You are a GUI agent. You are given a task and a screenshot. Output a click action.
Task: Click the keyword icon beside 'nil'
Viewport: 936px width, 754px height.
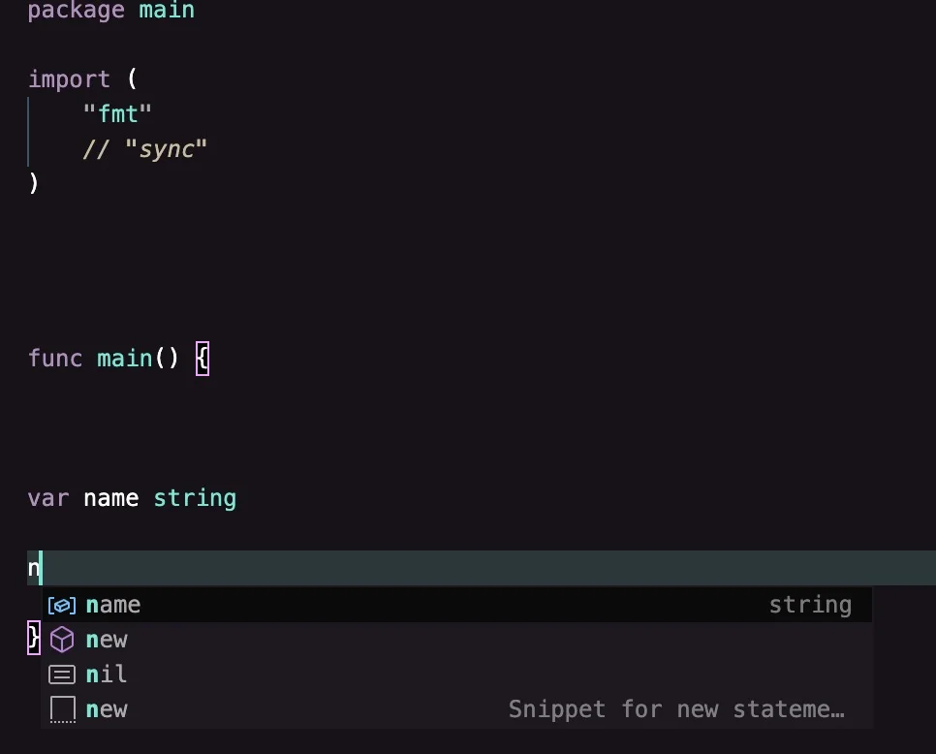(x=62, y=675)
